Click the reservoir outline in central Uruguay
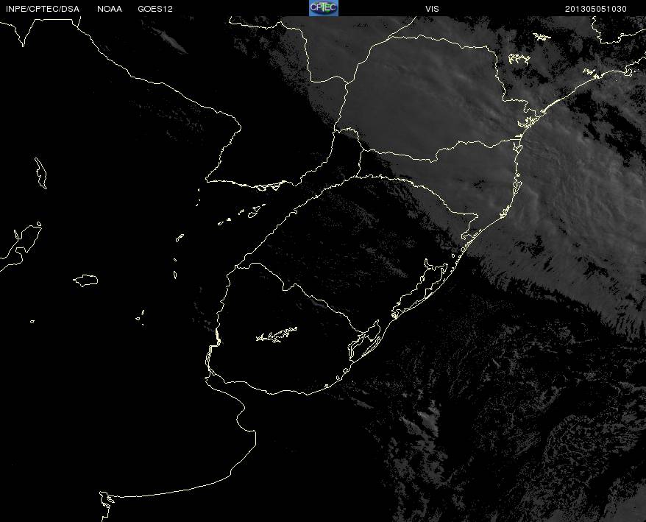The width and height of the screenshot is (646, 522). pyautogui.click(x=276, y=335)
